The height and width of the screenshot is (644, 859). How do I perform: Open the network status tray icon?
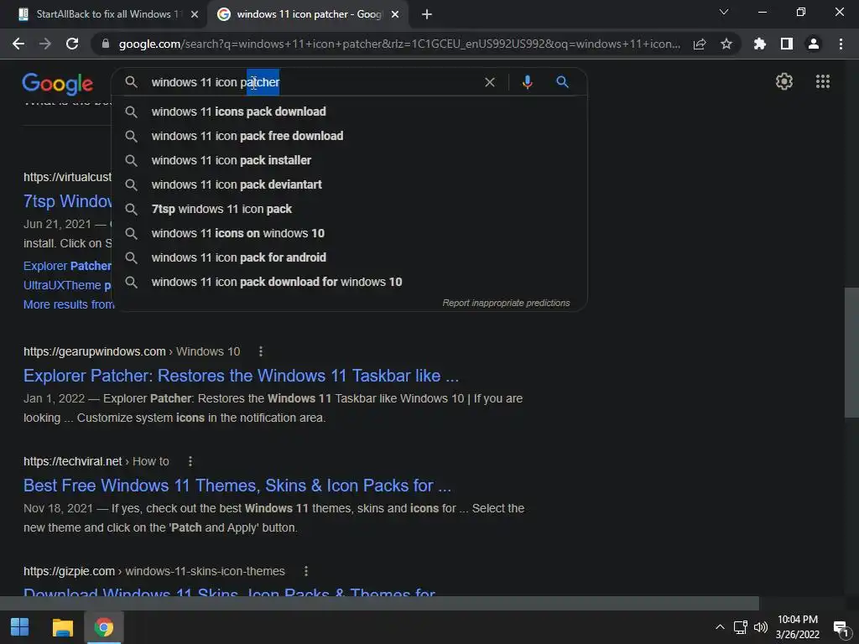point(741,627)
